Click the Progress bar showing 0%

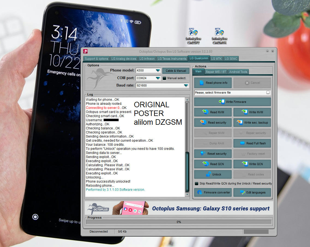pyautogui.click(x=179, y=222)
